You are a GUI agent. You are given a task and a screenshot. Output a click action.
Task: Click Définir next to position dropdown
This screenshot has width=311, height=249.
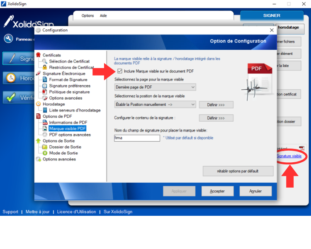pyautogui.click(x=216, y=105)
